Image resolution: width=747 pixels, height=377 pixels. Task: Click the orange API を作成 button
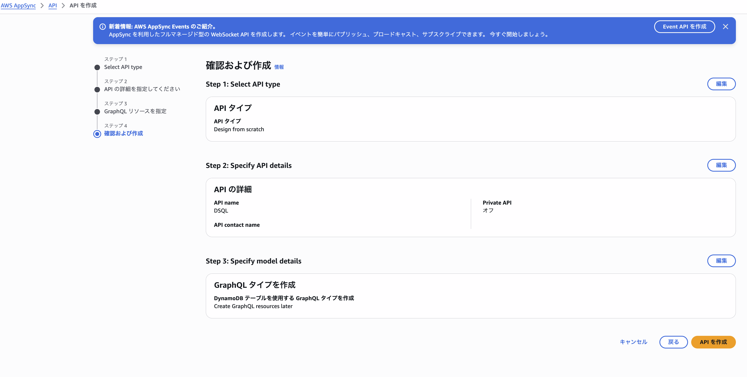pyautogui.click(x=713, y=342)
